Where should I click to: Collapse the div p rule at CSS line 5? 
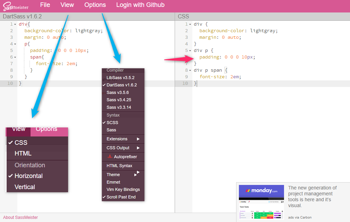pyautogui.click(x=190, y=51)
